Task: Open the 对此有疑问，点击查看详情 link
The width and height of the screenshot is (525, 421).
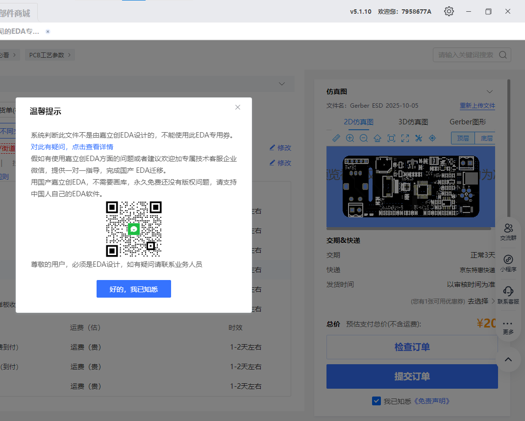Action: point(72,146)
